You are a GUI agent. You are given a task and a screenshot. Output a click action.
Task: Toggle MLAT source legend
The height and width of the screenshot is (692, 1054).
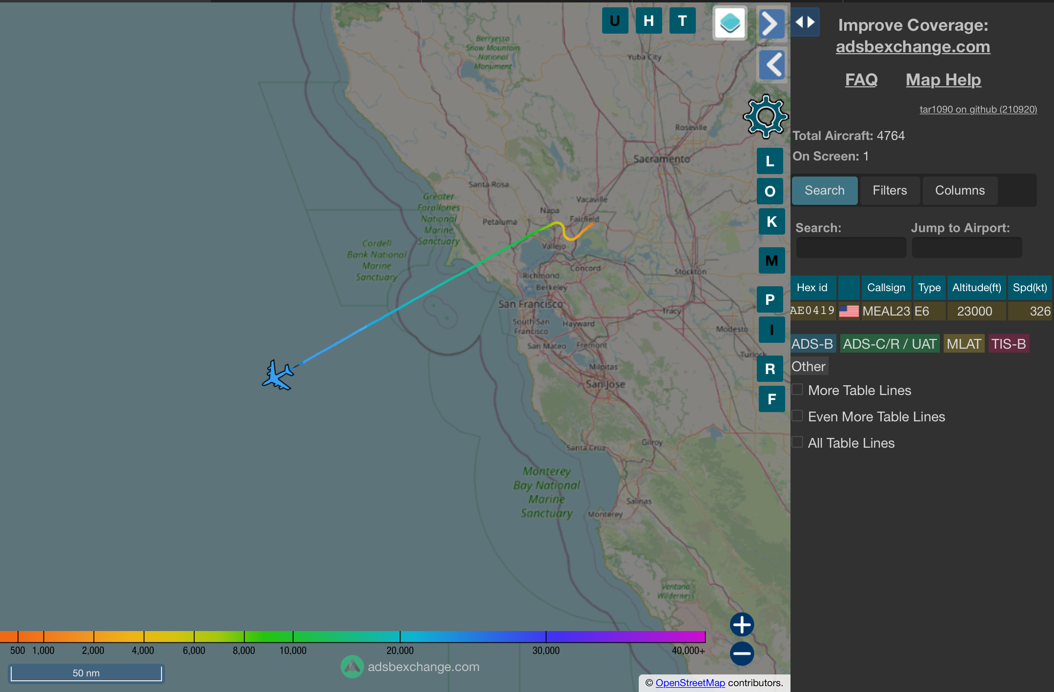(964, 344)
